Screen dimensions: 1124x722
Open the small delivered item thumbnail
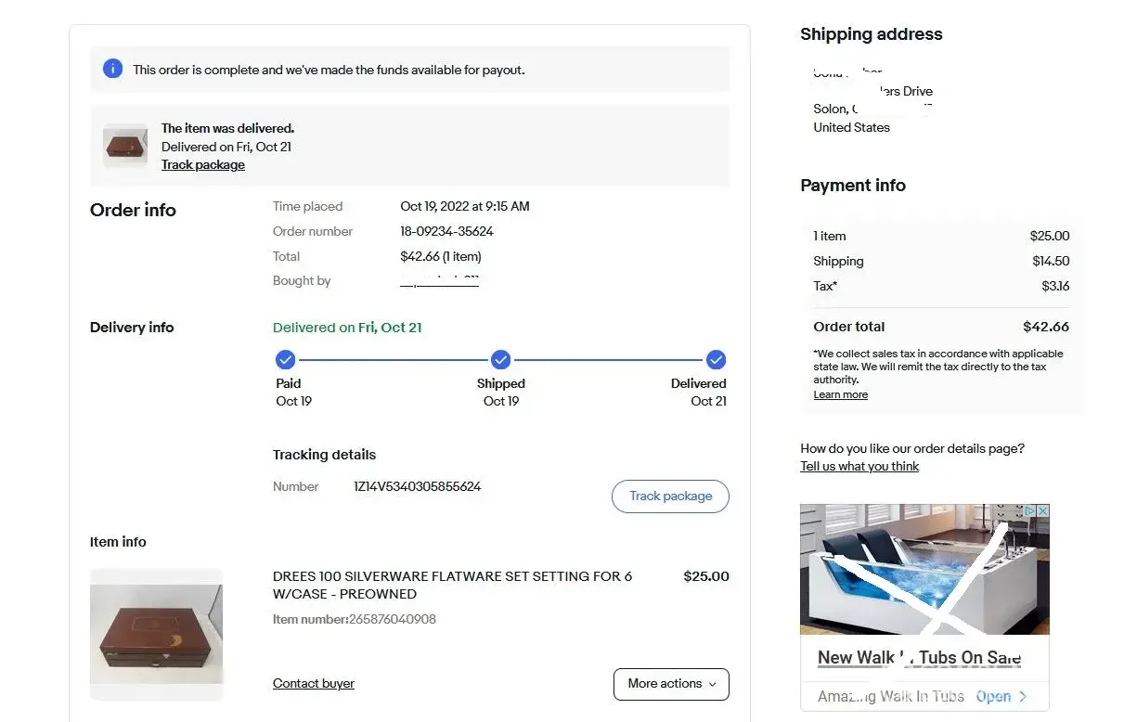point(125,146)
